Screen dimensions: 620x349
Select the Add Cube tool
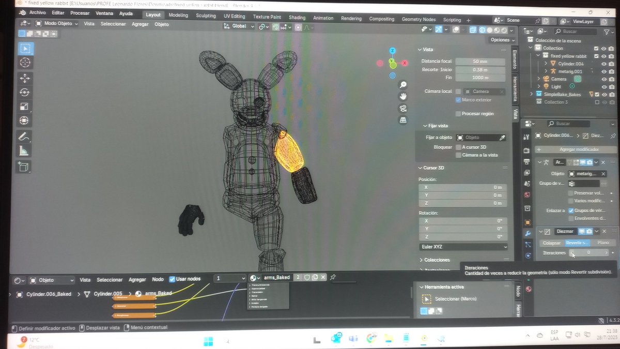pyautogui.click(x=25, y=166)
